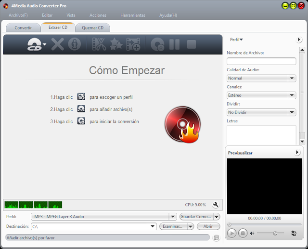The height and width of the screenshot is (249, 308).
Task: Click the 'Añadir archivo(s) por favor' status
Action: click(31, 238)
